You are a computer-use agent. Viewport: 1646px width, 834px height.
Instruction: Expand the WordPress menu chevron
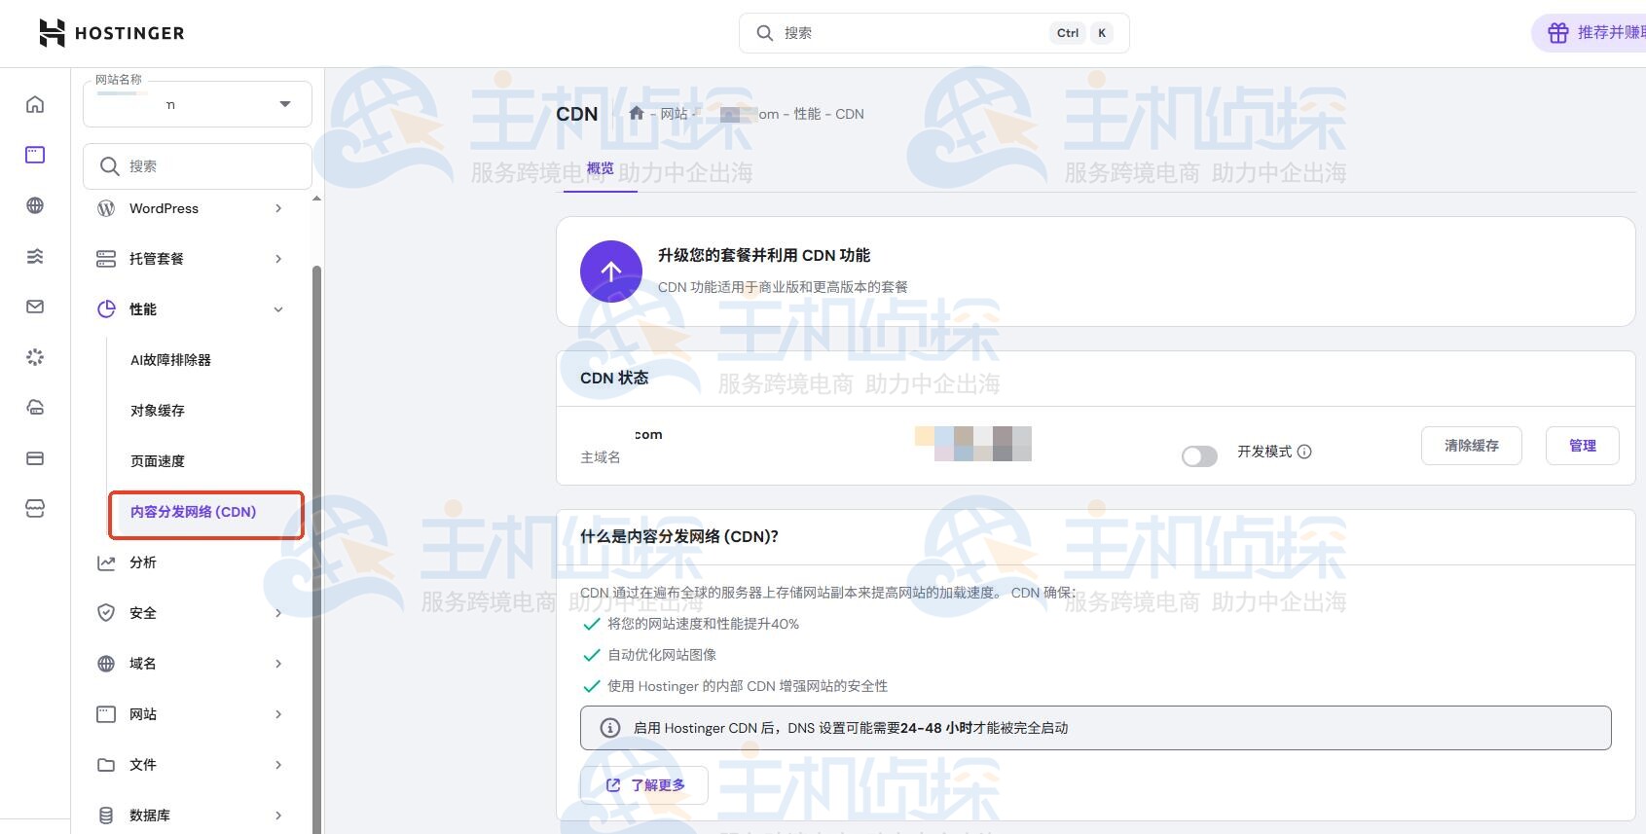click(278, 208)
